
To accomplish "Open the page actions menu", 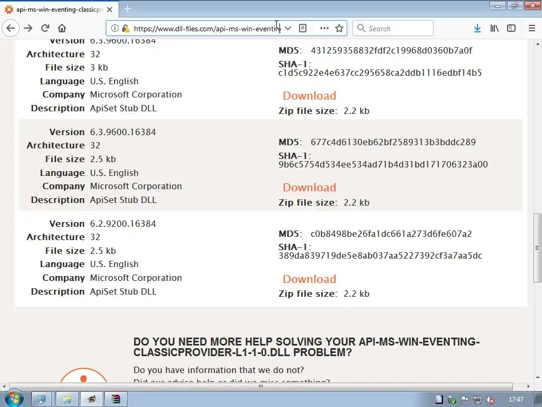I will pos(324,29).
